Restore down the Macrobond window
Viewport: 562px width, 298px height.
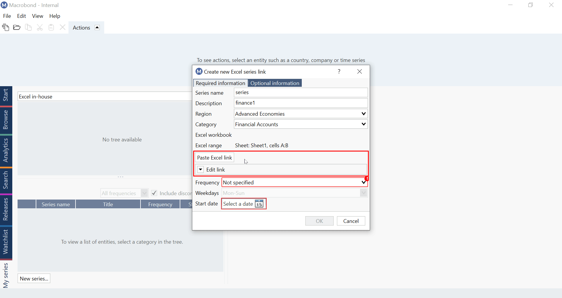click(x=531, y=5)
